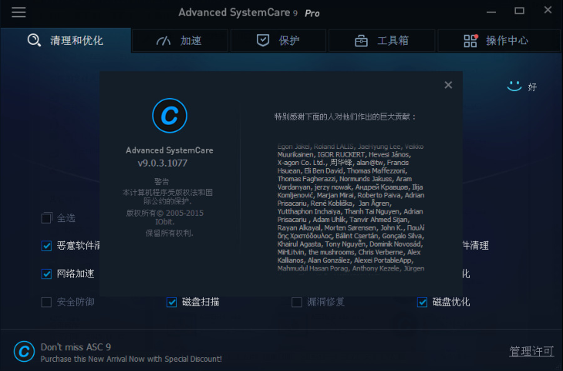This screenshot has height=371, width=563.
Task: Open the 管理许可 link
Action: click(x=531, y=351)
